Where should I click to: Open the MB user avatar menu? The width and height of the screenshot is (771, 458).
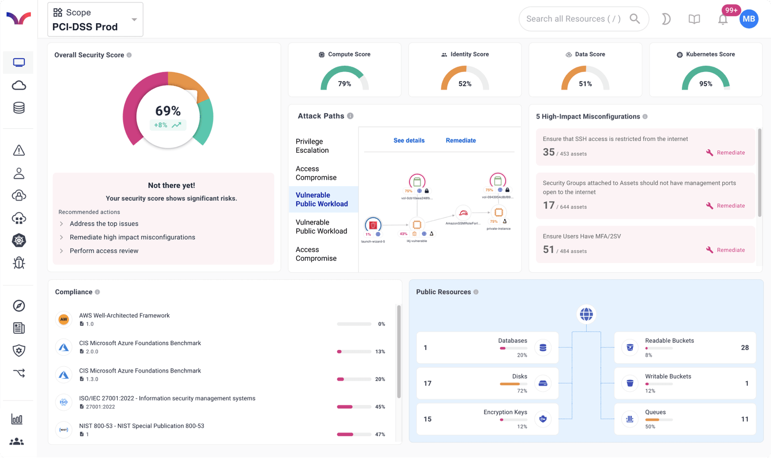click(749, 19)
